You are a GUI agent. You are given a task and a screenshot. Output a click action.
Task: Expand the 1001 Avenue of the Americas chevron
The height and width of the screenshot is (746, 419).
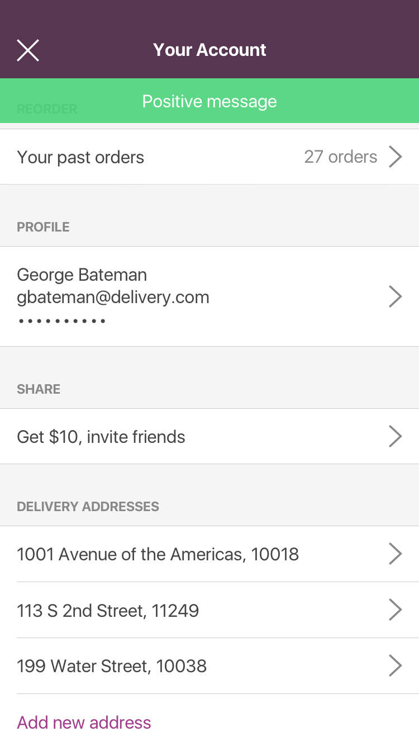(396, 554)
